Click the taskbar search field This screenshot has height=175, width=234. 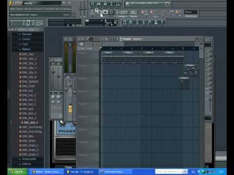171,171
